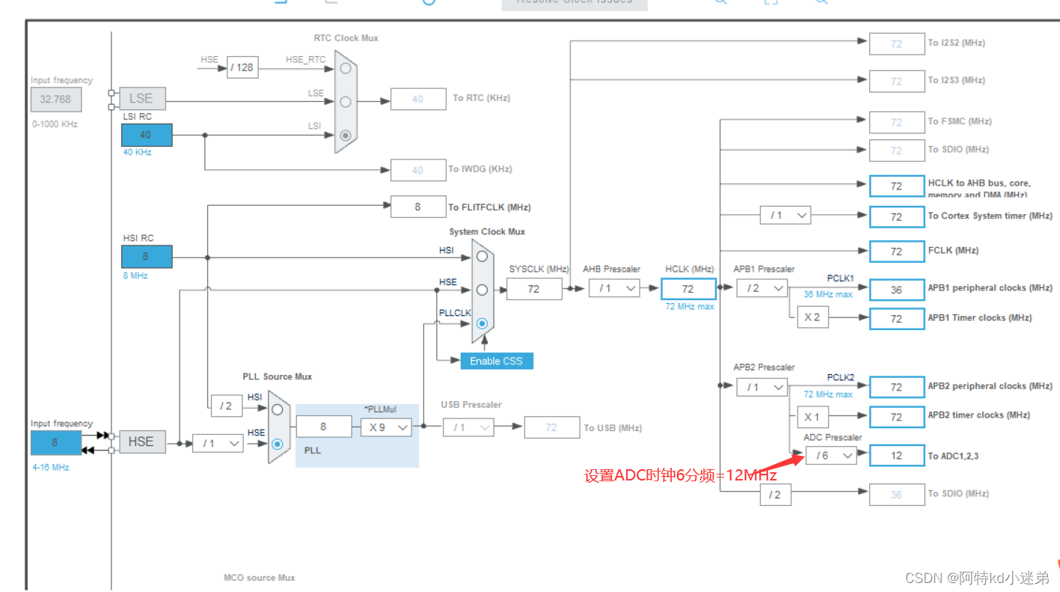This screenshot has width=1060, height=592.
Task: Click the LSI RC 40 value box
Action: 147,135
